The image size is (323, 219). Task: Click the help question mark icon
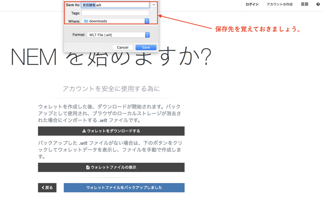(318, 4)
